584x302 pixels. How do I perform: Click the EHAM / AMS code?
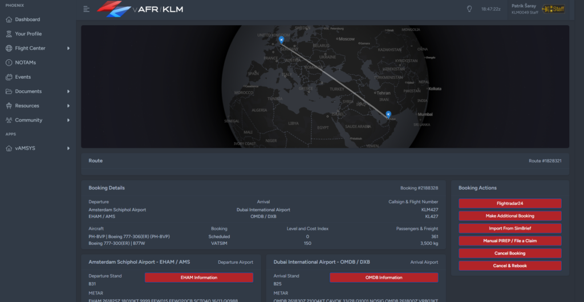102,216
